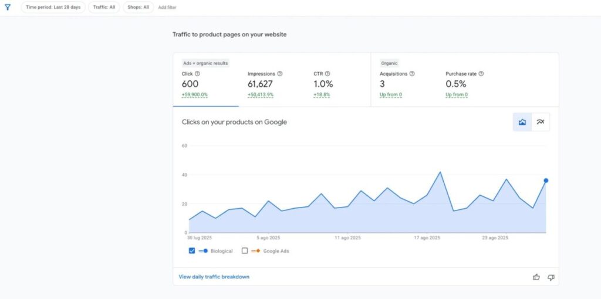Open help icon next to Impressions
The height and width of the screenshot is (299, 601).
point(280,74)
